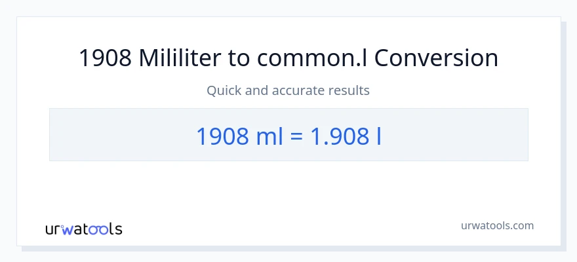Click the word 'Mililiter' in the title
Image resolution: width=577 pixels, height=262 pixels.
pyautogui.click(x=179, y=58)
